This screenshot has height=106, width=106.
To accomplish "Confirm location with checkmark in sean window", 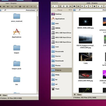I will point(37,10).
